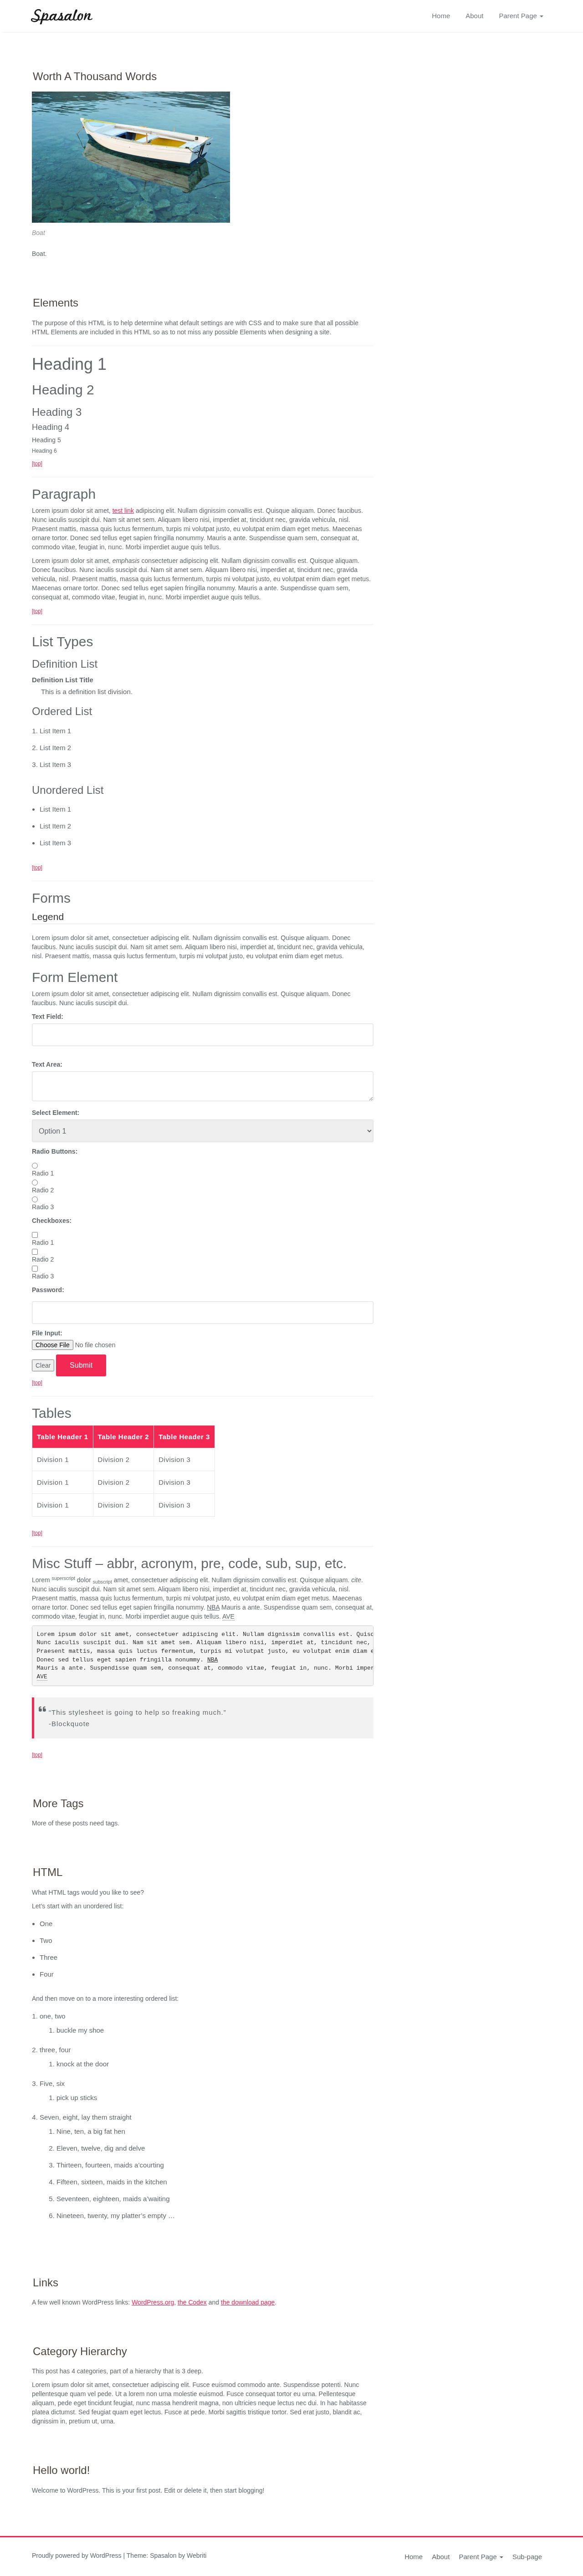Focus the Text Field input

point(202,1034)
